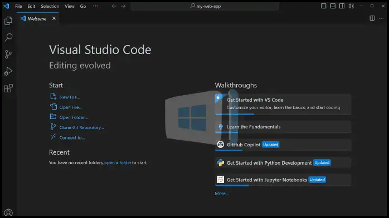
Task: Click the GitHub Copilot icon
Action: pos(220,145)
